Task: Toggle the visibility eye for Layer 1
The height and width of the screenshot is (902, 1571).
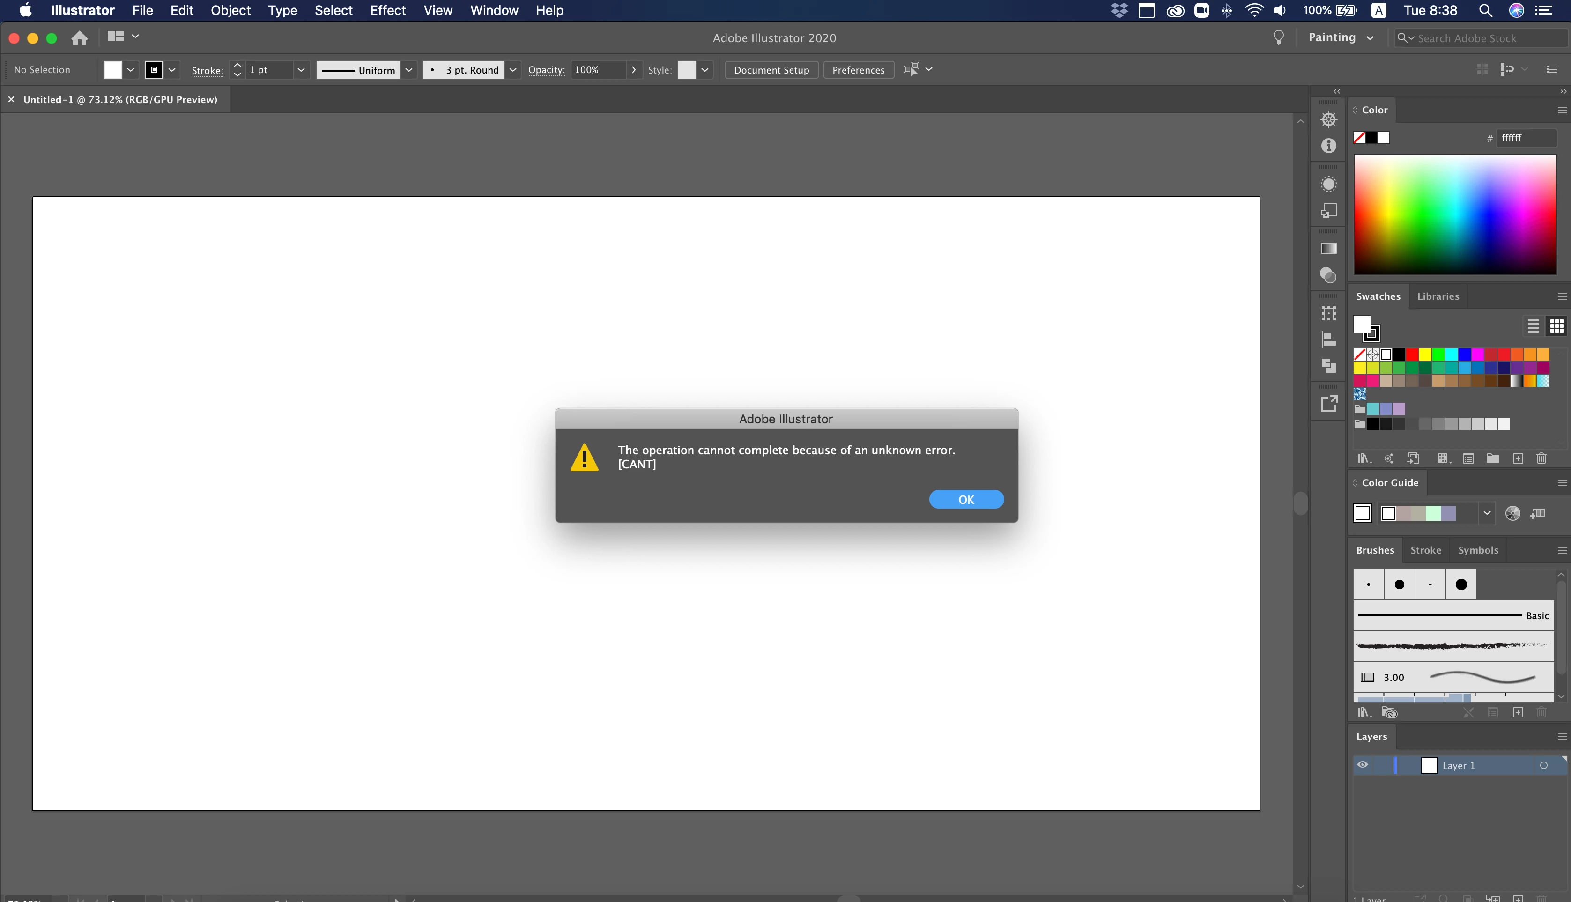Action: 1363,764
